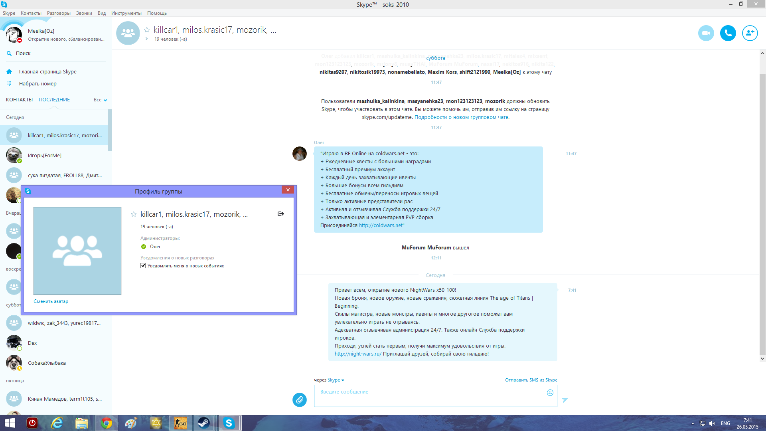
Task: Add group chat to favorites in header
Action: 147,30
